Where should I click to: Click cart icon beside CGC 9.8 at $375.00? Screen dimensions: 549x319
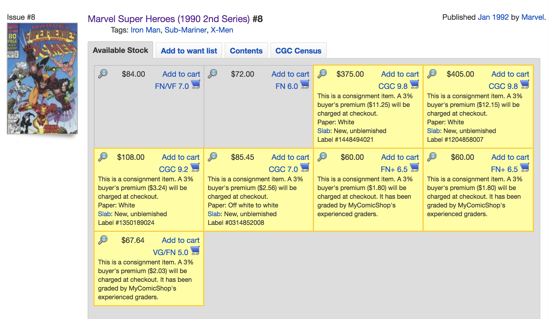point(414,85)
